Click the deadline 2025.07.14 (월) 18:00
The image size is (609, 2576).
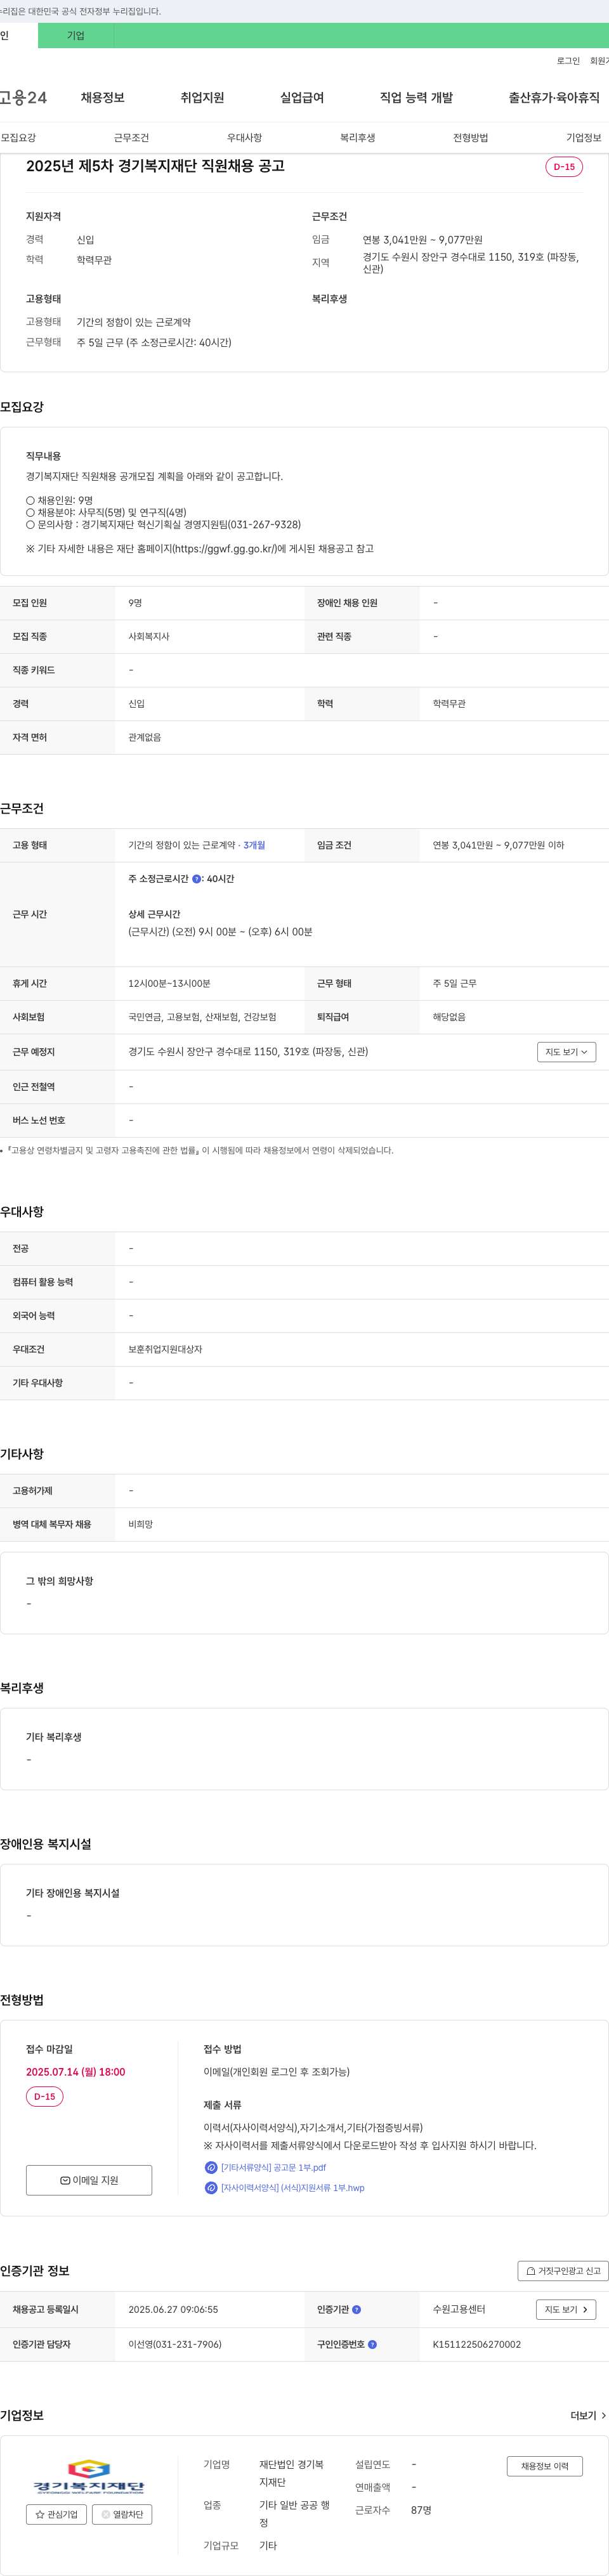click(x=75, y=2072)
